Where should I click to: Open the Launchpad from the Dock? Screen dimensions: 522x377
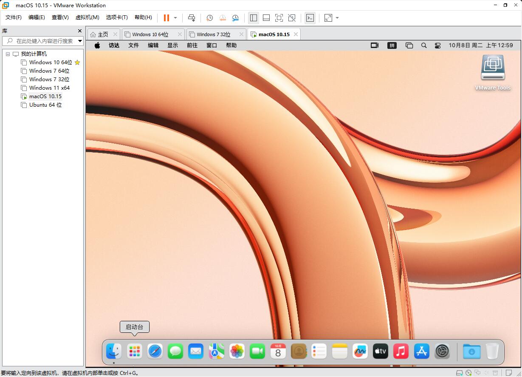[x=134, y=351]
